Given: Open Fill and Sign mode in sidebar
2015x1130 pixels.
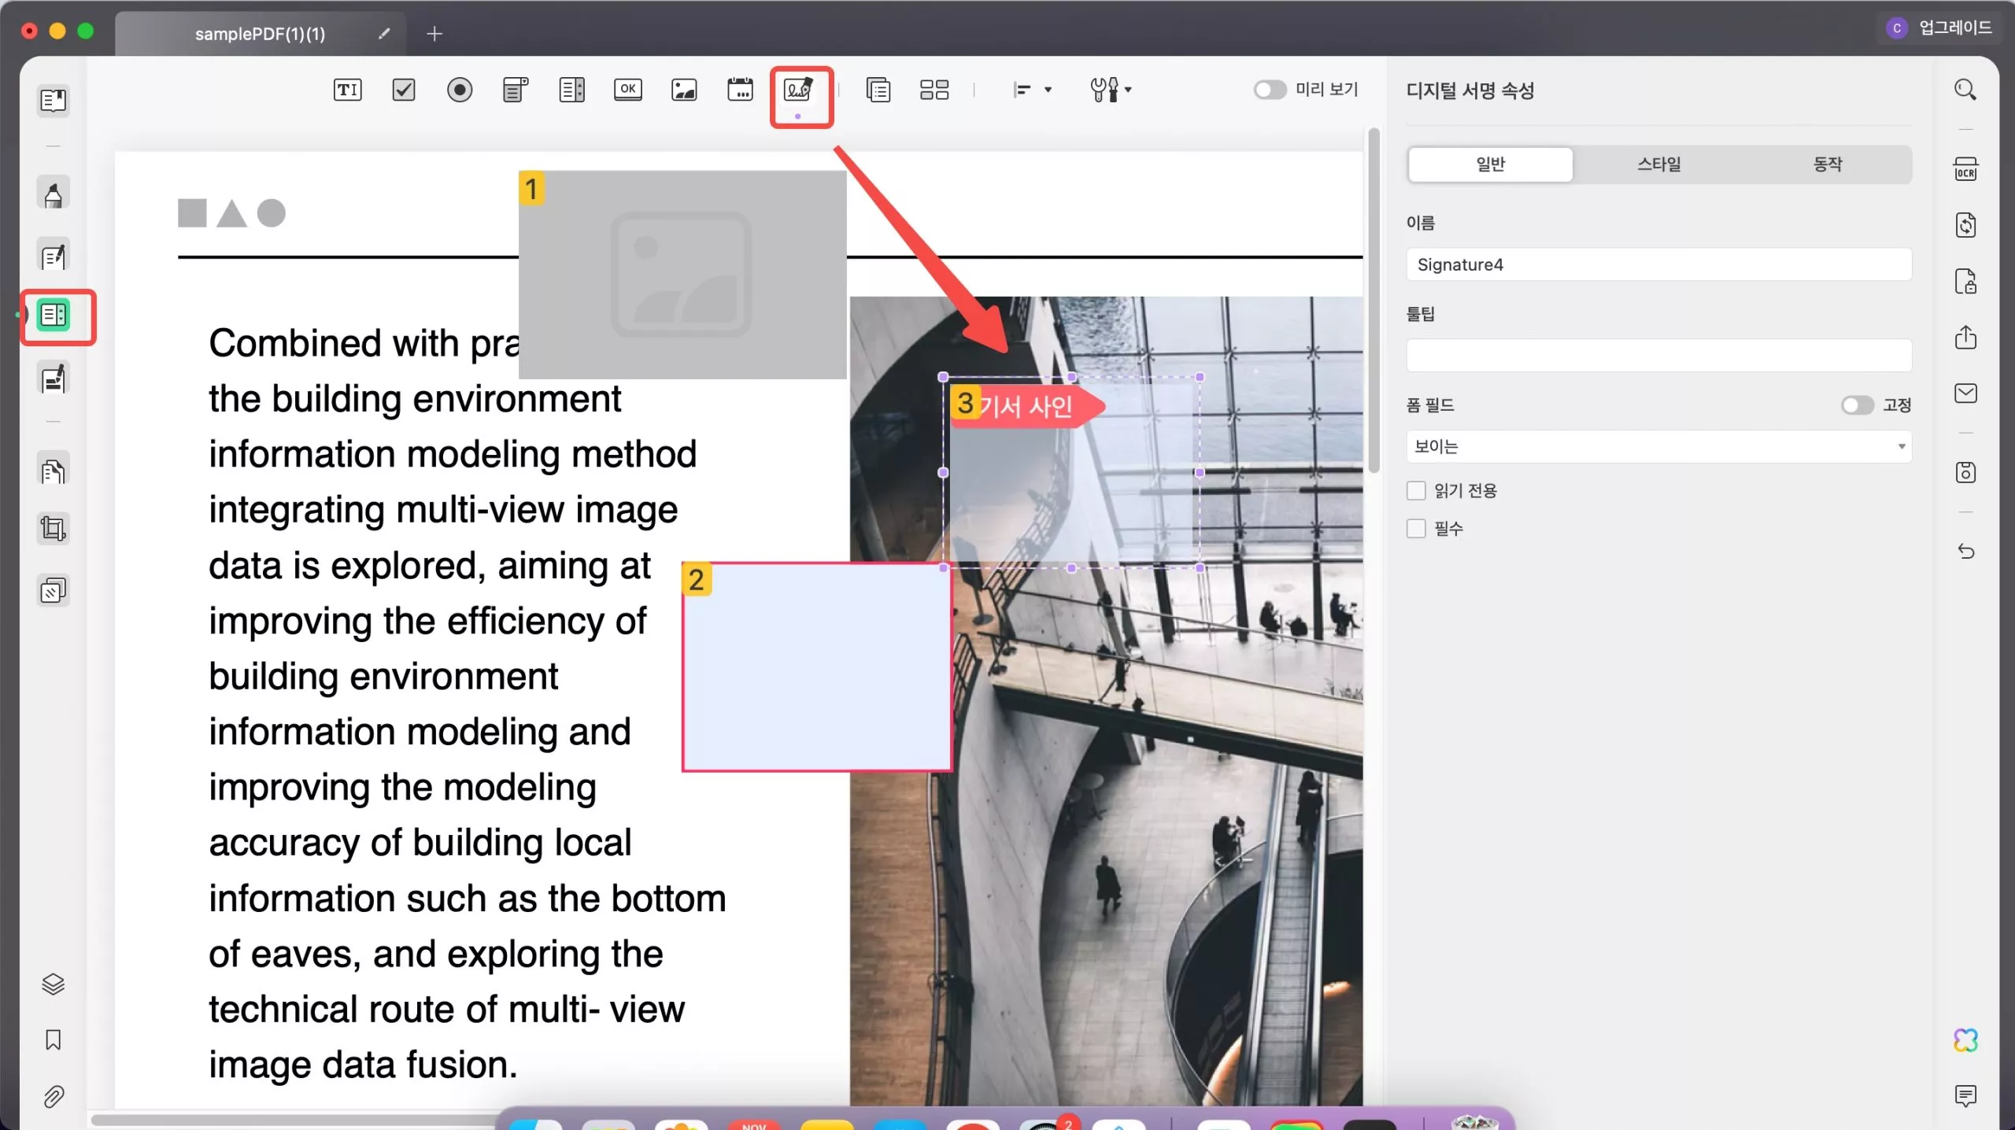Looking at the screenshot, I should 54,379.
